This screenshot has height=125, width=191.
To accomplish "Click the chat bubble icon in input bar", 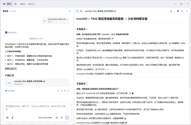I will click(x=57, y=118).
